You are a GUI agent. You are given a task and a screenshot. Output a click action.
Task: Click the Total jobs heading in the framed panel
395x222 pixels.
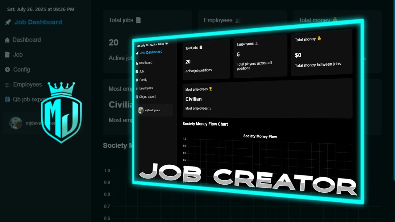point(192,48)
